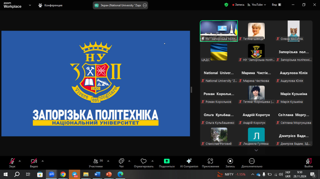Click the Отреагировать heart reactions icon
This screenshot has width=320, height=179.
point(143,161)
